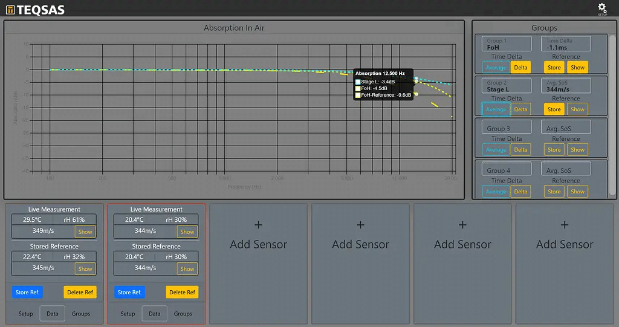619x327 pixels.
Task: Open Groups tab on second sensor
Action: pos(183,314)
